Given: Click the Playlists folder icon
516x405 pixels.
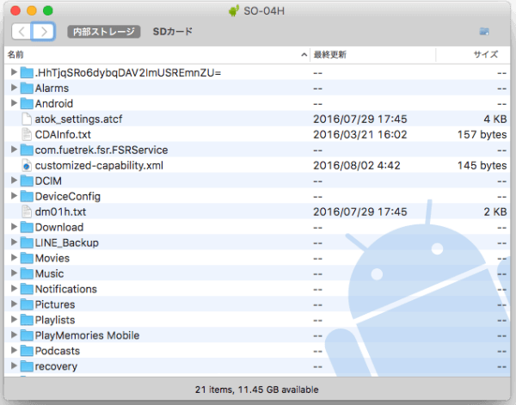Looking at the screenshot, I should (27, 320).
